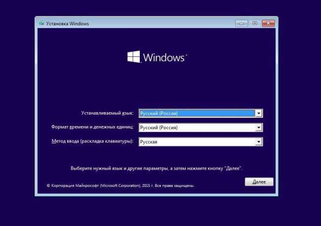Click the Корпорация Майкрософт copyright text
Image resolution: width=321 pixels, height=226 pixels.
pos(120,185)
